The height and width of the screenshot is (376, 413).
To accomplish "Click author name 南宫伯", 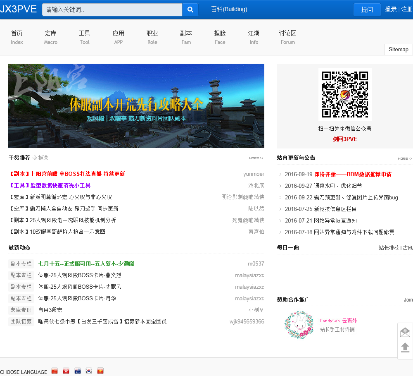I will (256, 232).
